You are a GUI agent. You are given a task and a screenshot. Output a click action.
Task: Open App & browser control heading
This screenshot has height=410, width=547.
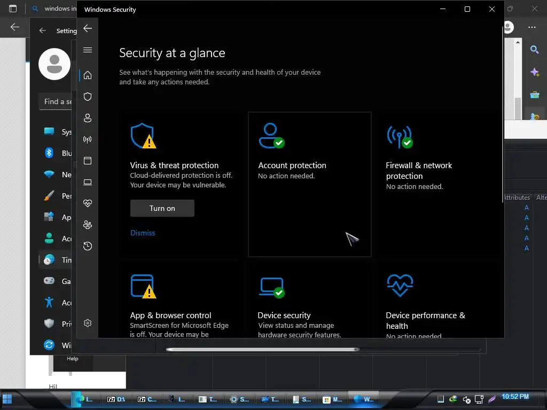170,315
